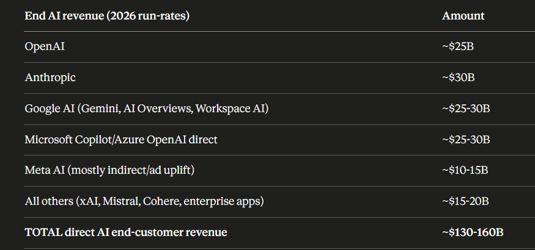
Task: Select 'Microsoft Copilot/Azure OpenAI direct' cell
Action: pos(121,140)
